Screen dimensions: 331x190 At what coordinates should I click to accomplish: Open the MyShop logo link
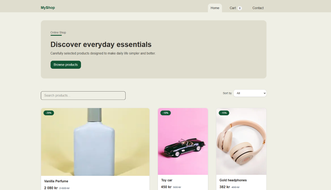point(48,8)
